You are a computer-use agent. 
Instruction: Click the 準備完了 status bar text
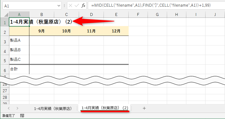[8, 116]
